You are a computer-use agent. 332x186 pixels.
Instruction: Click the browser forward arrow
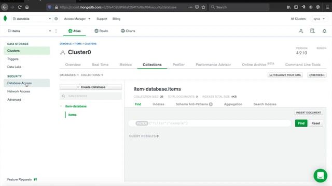point(12,7)
